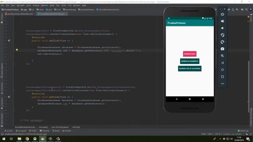This screenshot has height=142, width=253.
Task: Open the Build menu
Action: (52, 5)
